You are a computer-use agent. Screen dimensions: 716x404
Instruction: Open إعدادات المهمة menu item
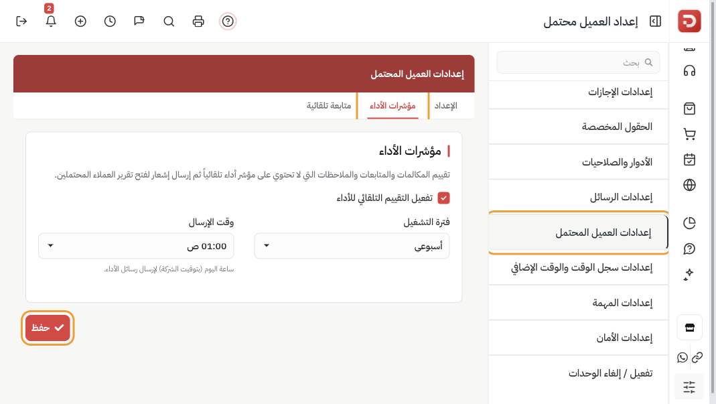578,303
